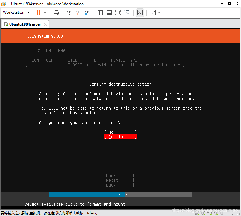Close the Ubuntu1804server tab
The width and height of the screenshot is (241, 216).
click(x=45, y=24)
